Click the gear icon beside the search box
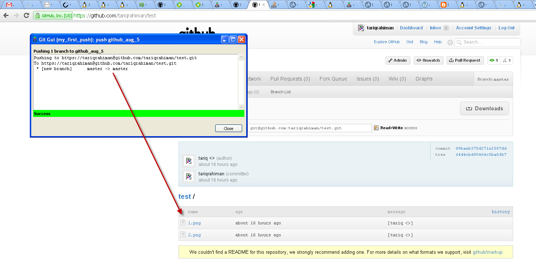536x269 pixels. tap(450, 42)
